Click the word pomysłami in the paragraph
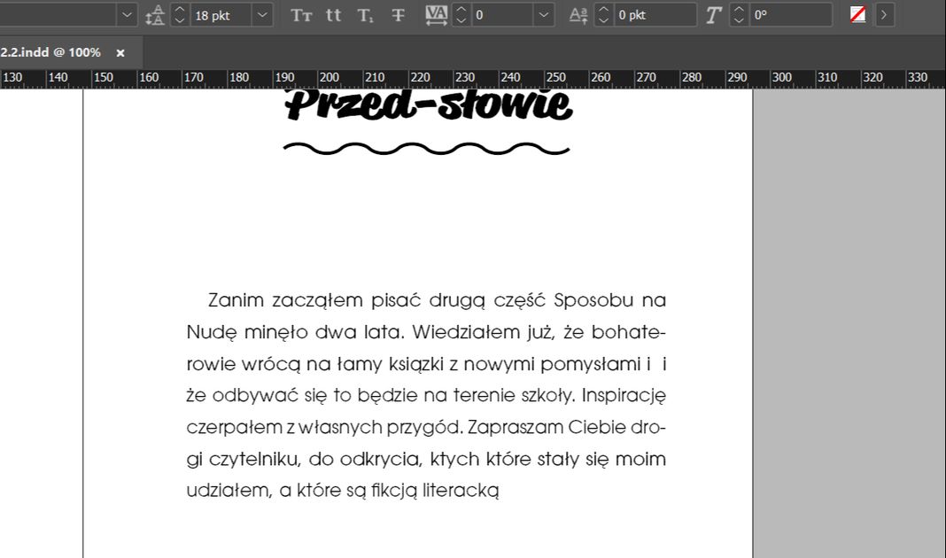This screenshot has width=946, height=558. pyautogui.click(x=591, y=364)
